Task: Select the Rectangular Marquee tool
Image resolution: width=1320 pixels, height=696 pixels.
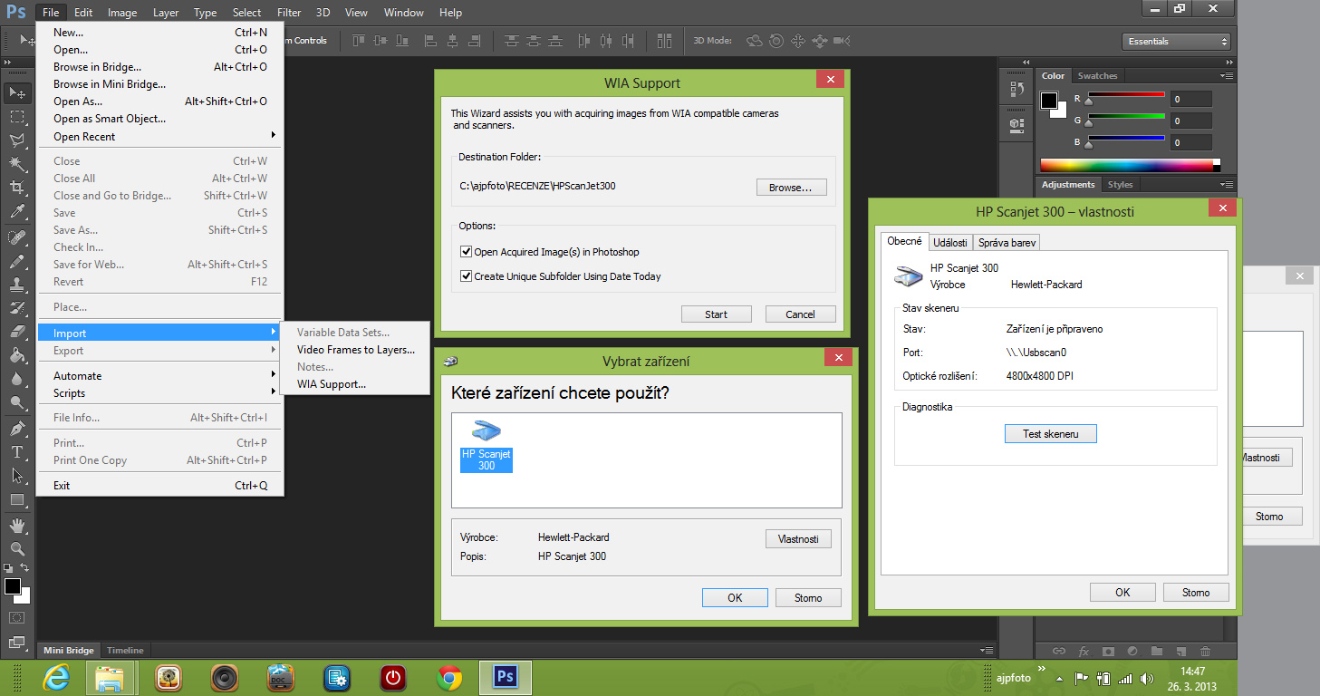Action: click(17, 117)
